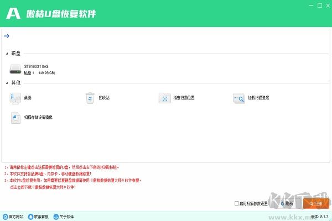This screenshot has width=332, height=221.
Task: Click the about software icon
Action: click(x=56, y=217)
